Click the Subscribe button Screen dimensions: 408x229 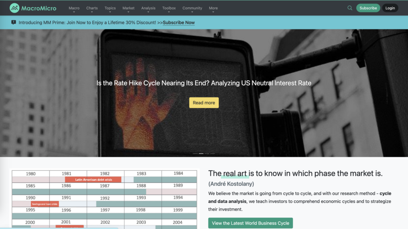pos(368,8)
